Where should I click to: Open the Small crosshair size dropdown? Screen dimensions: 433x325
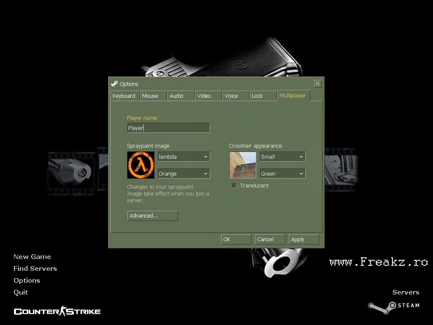click(x=282, y=157)
